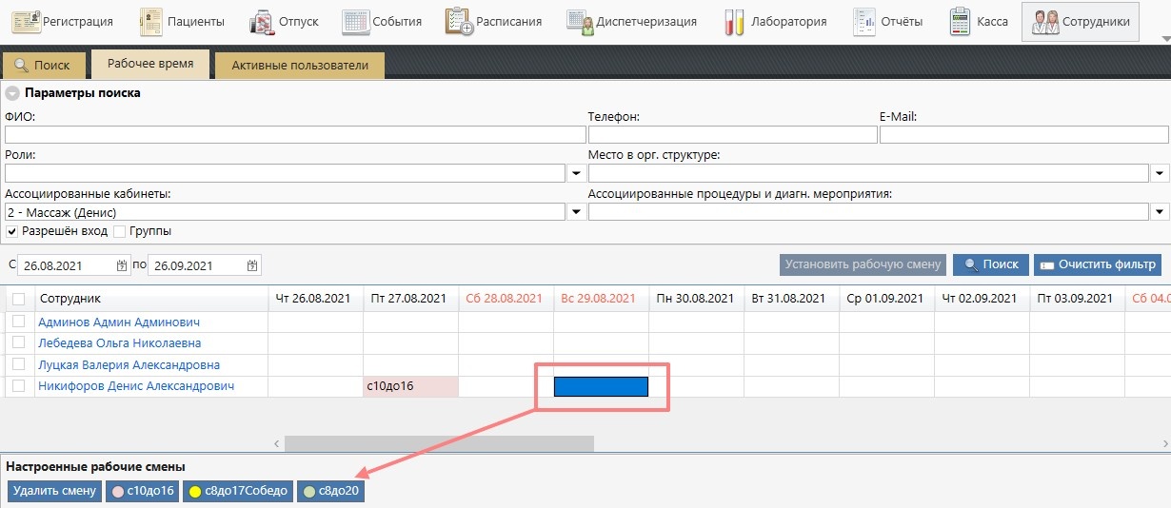
Task: Switch to the Активные пользователи tab
Action: click(299, 66)
